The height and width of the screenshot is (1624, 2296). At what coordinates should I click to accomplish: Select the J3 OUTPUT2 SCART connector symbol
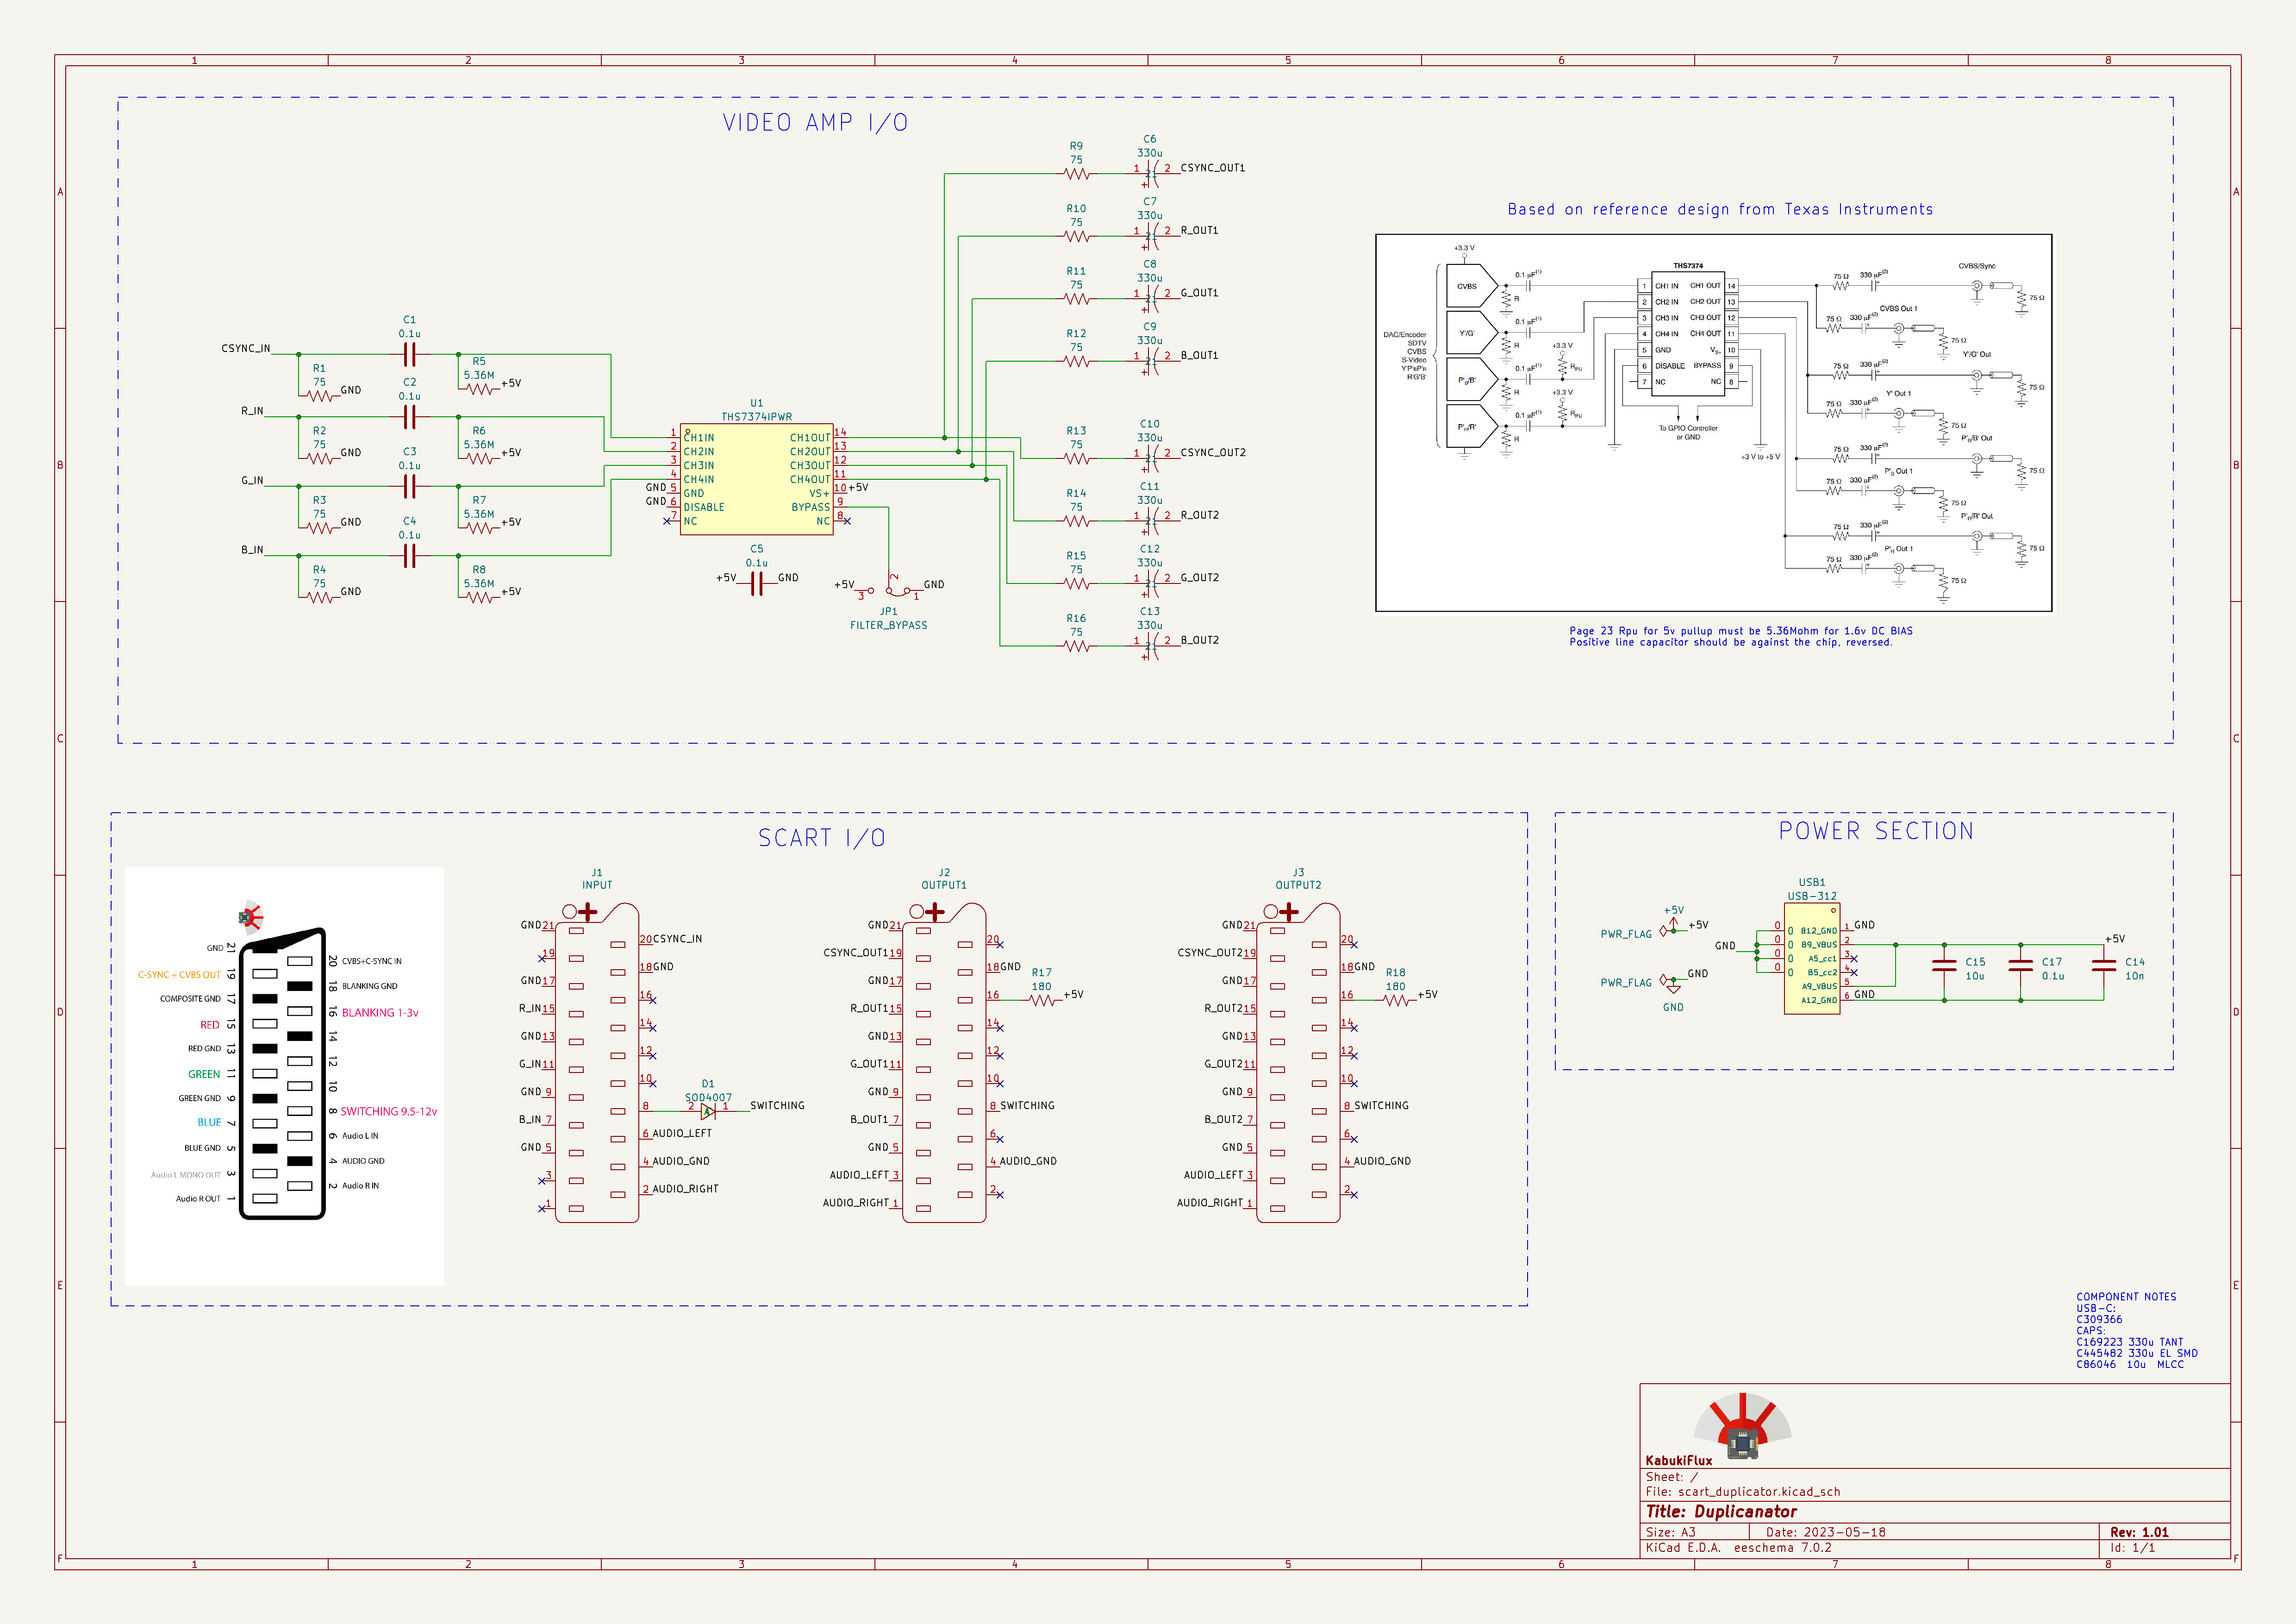point(1298,1063)
